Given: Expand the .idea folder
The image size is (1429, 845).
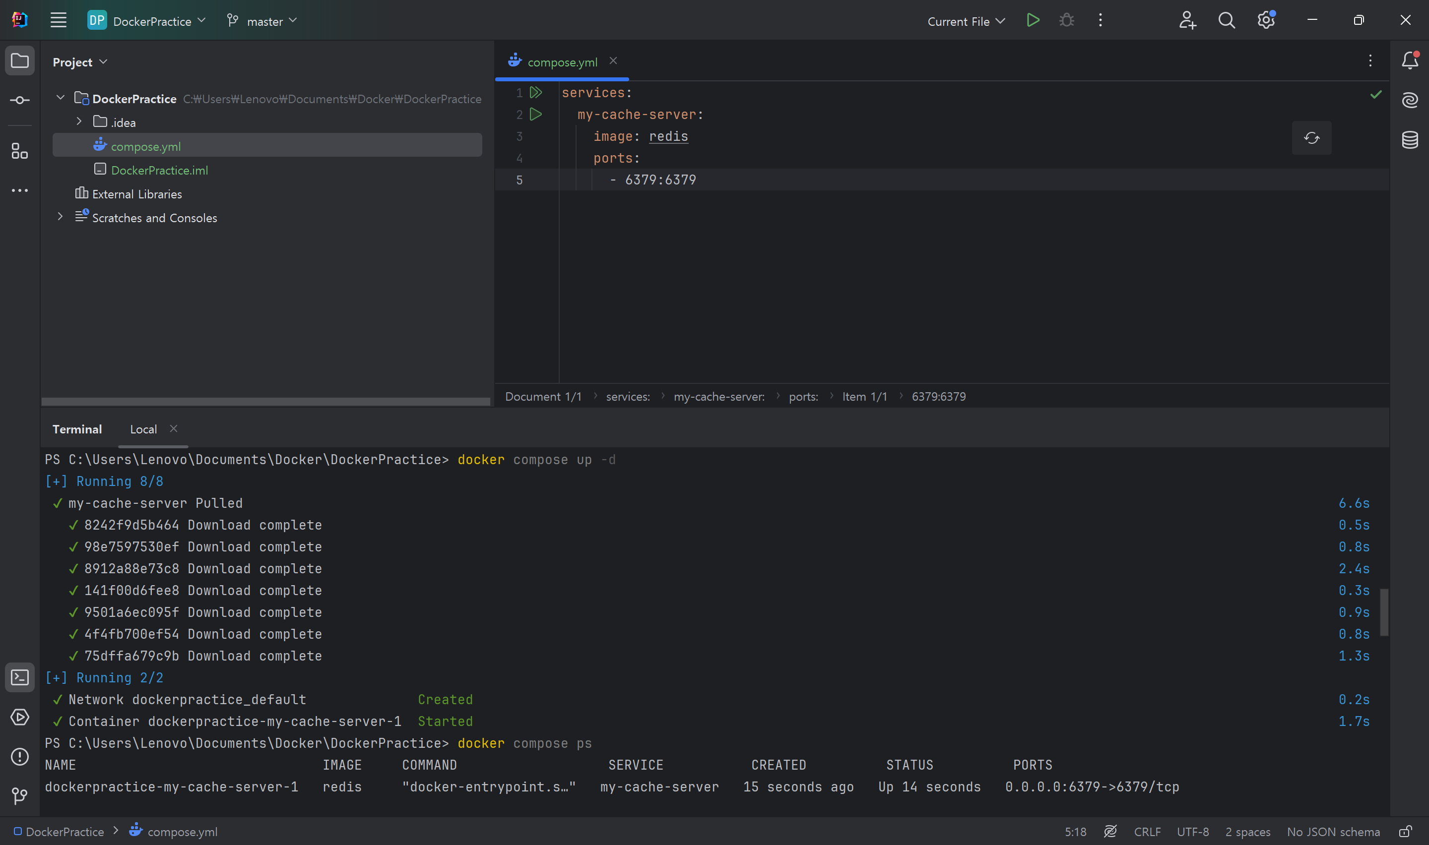Looking at the screenshot, I should [x=78, y=121].
